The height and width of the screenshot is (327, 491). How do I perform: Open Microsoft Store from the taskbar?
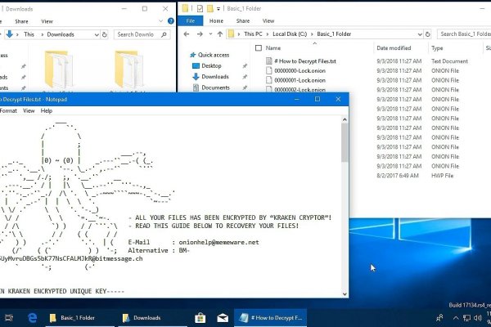click(199, 317)
